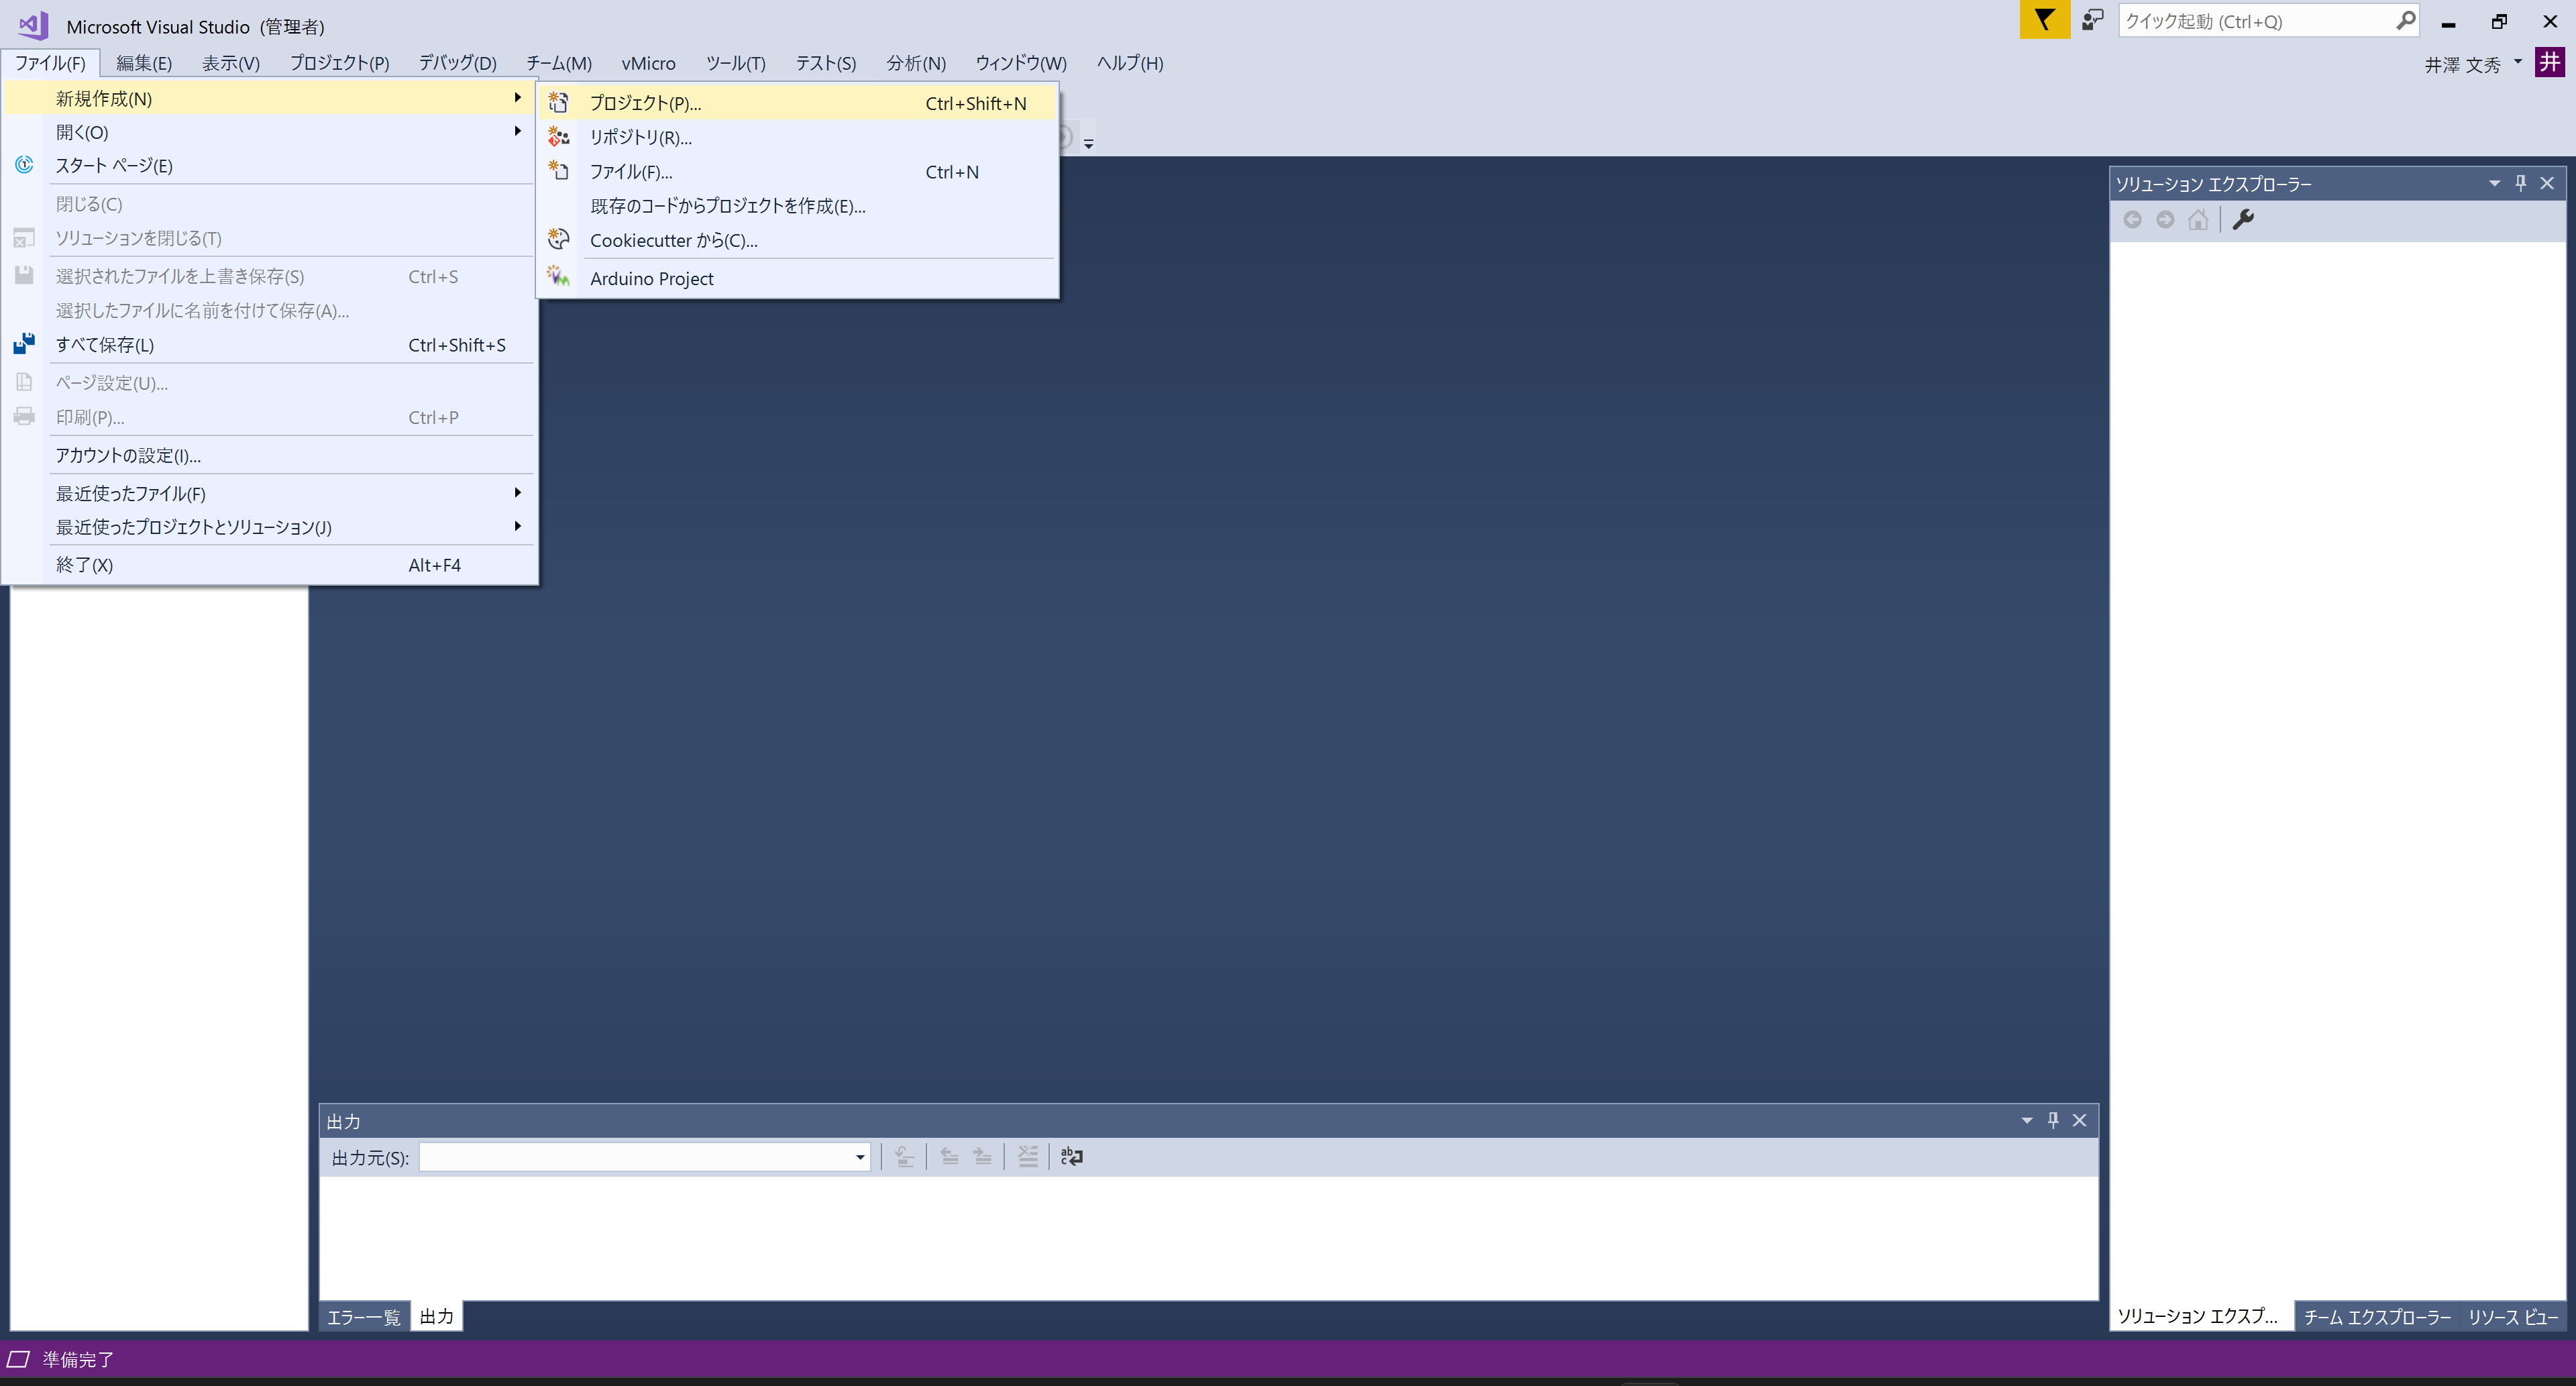Click the find message in code icon in Output
The height and width of the screenshot is (1386, 2576).
point(905,1156)
